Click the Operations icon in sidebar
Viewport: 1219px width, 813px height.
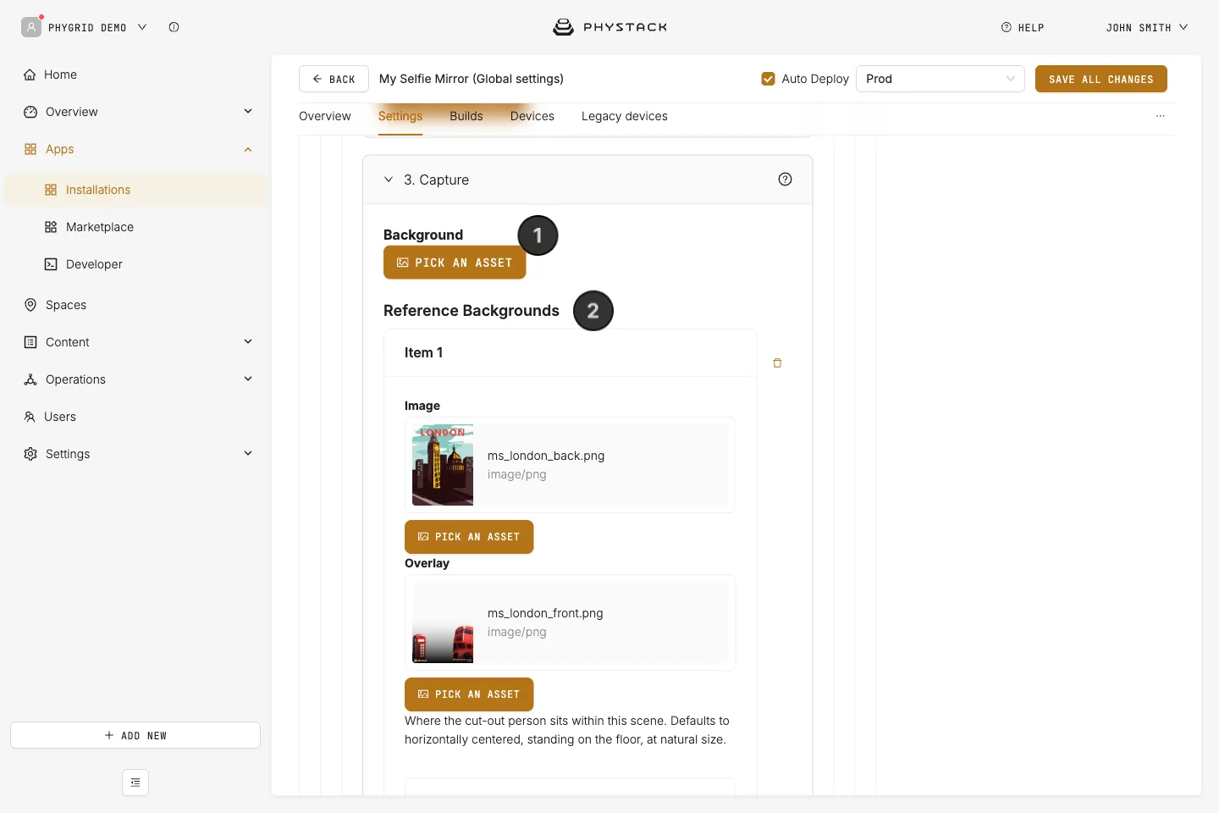(30, 379)
